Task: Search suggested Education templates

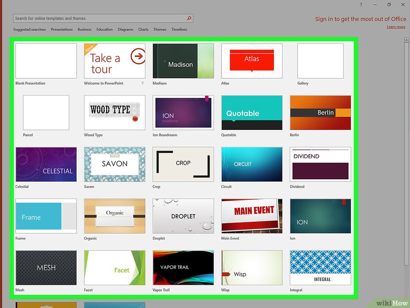Action: [x=104, y=30]
